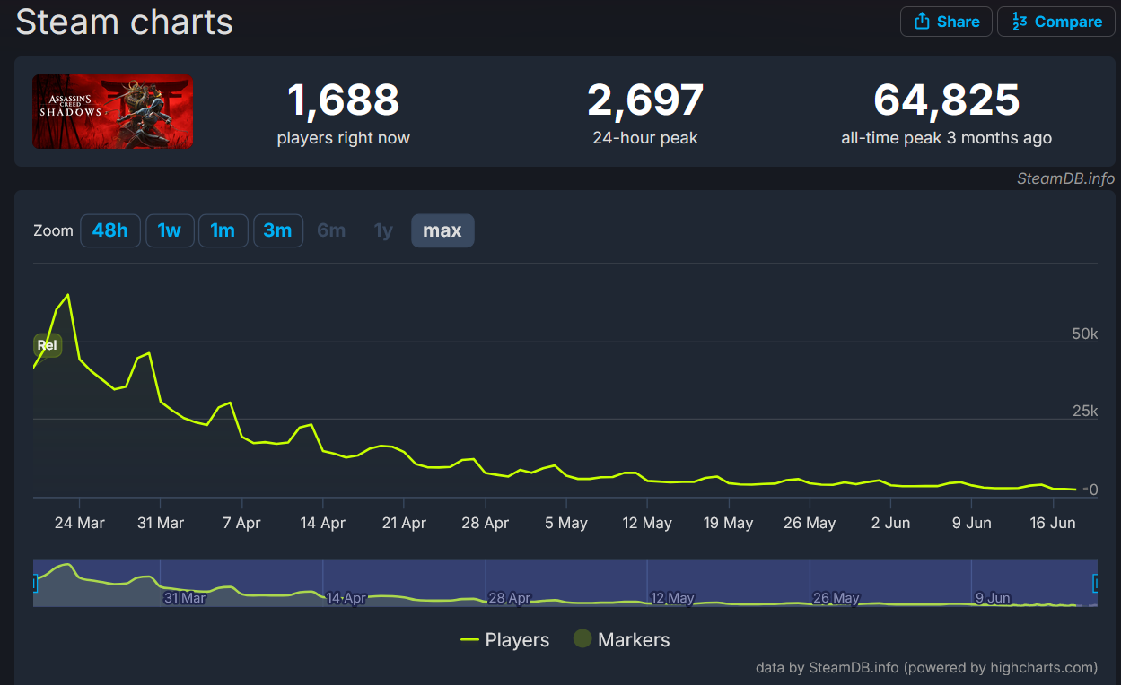1121x685 pixels.
Task: Click the all-time peak 3 months ago text
Action: 946,138
